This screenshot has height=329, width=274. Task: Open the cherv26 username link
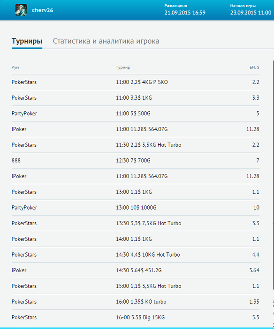coord(43,10)
